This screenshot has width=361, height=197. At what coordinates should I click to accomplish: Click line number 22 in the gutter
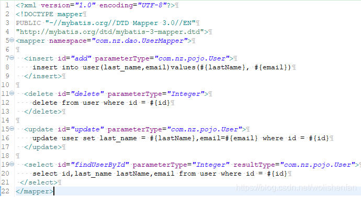tap(6, 191)
